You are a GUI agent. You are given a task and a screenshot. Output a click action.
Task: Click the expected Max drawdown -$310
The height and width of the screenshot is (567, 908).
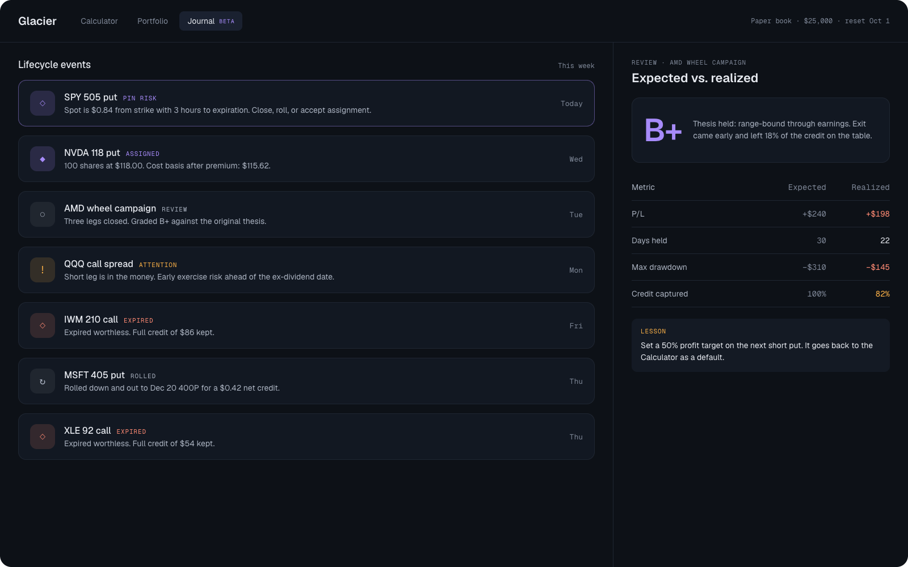[814, 267]
